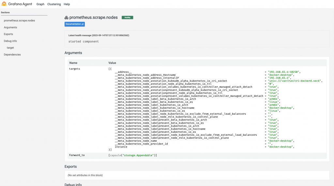
Task: Click the label_beta_kubernetes_io_os key
Action: [x=154, y=102]
